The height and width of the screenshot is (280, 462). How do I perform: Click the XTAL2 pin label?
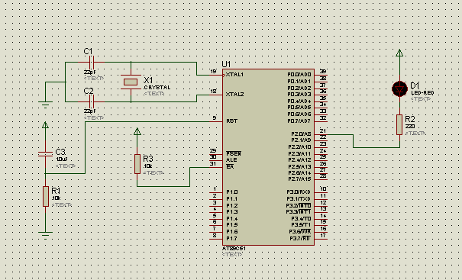(x=234, y=94)
